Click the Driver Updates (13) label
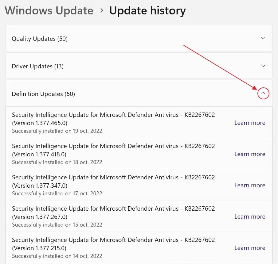Viewport: 278px width, 264px height. (x=37, y=66)
